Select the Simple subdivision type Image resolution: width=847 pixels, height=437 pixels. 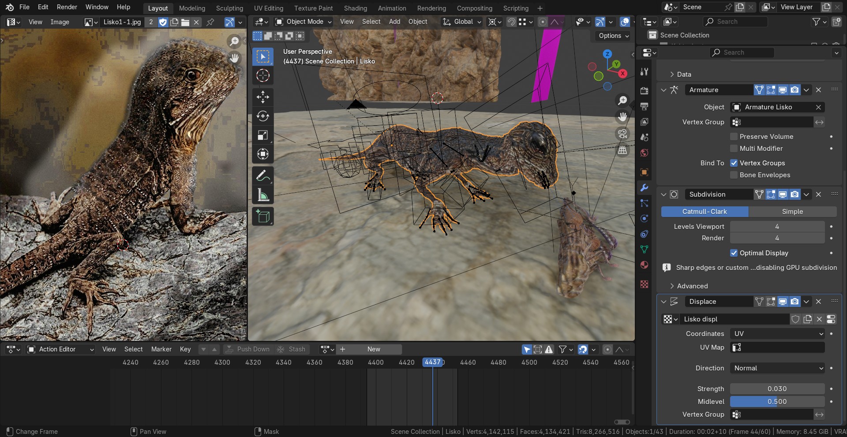[792, 212]
